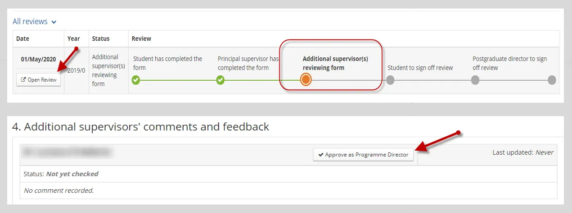Image resolution: width=572 pixels, height=213 pixels.
Task: Select the Review column header
Action: coord(141,39)
